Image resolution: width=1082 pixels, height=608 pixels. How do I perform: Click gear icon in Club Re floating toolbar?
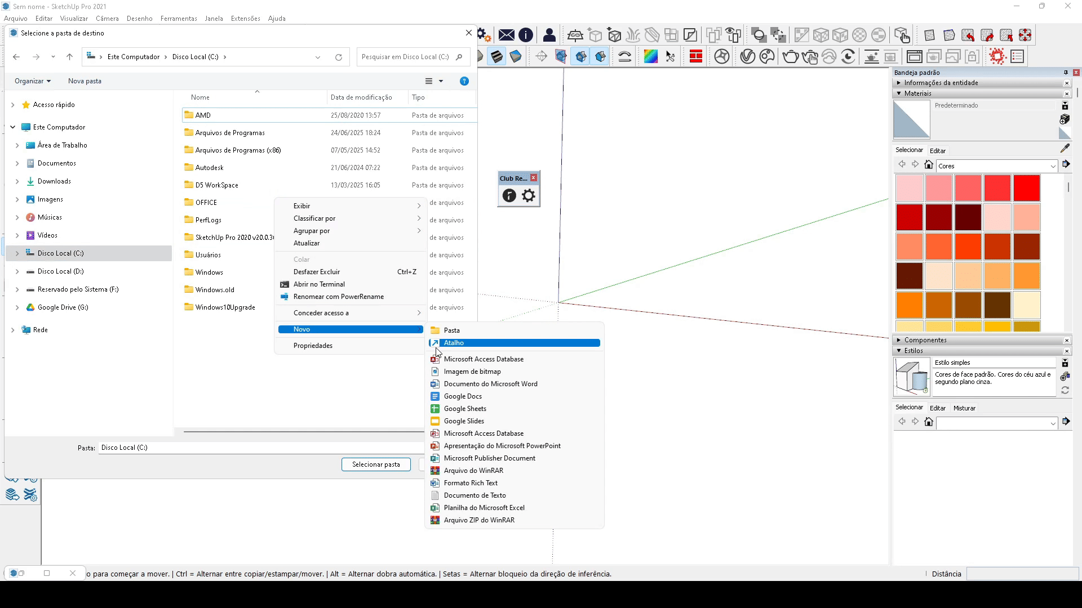(x=529, y=196)
